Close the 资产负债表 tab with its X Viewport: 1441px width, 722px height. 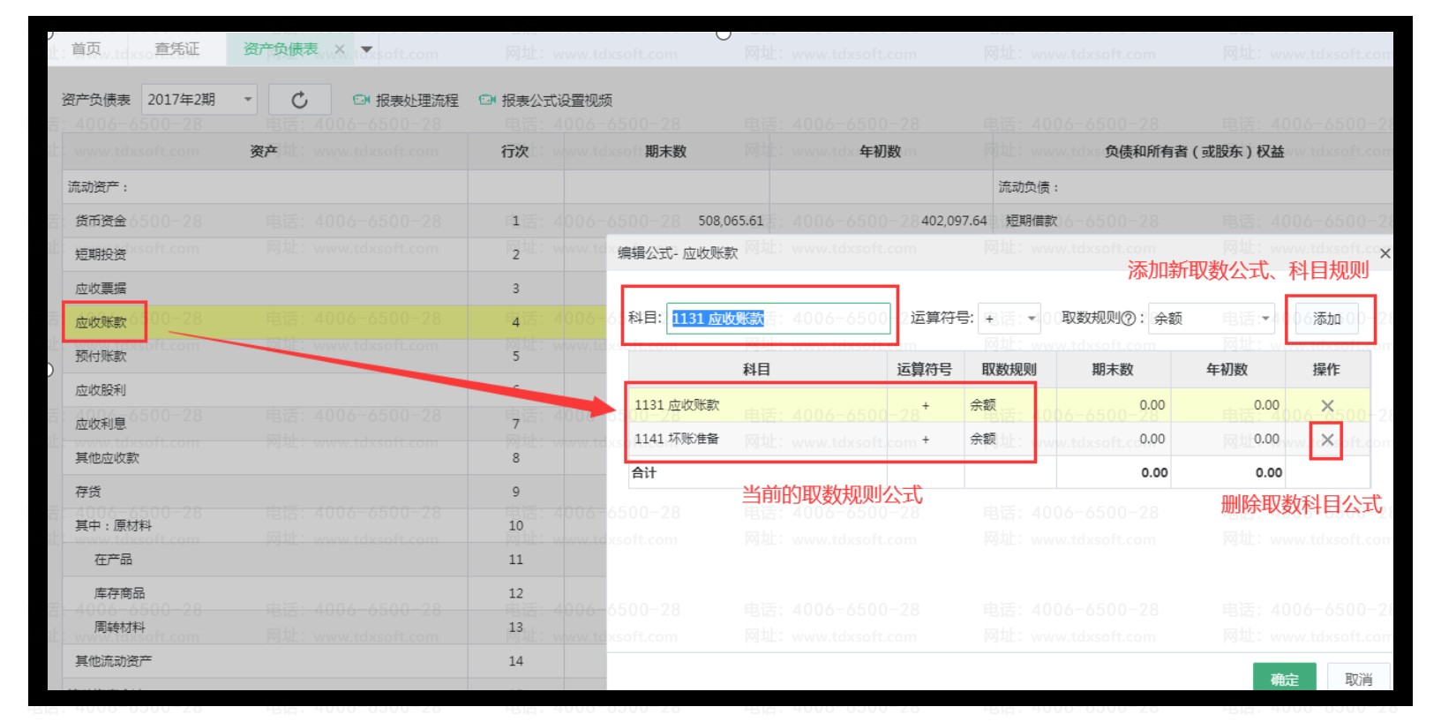(339, 49)
